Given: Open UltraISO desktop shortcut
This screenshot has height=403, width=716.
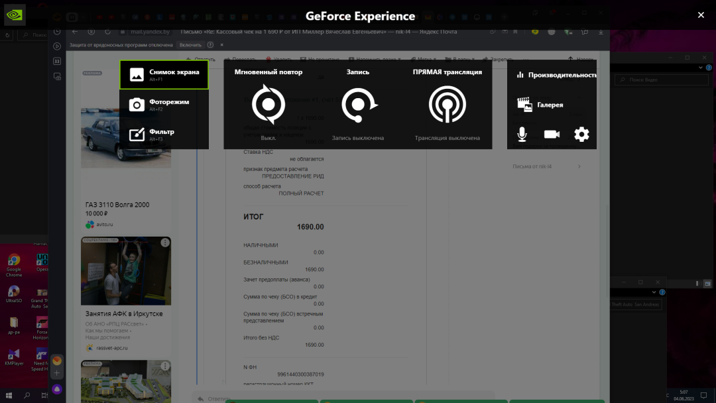Looking at the screenshot, I should 14,294.
